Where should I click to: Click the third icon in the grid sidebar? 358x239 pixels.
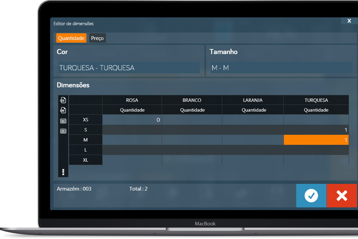63,121
